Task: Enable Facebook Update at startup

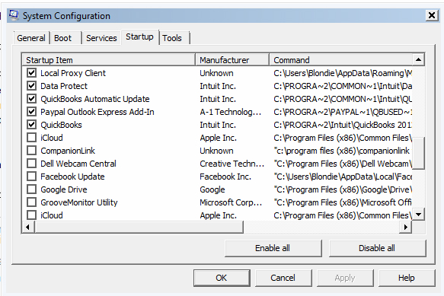Action: coord(31,177)
